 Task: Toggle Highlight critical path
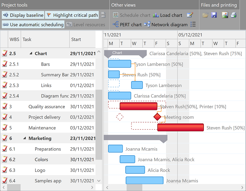72,15
